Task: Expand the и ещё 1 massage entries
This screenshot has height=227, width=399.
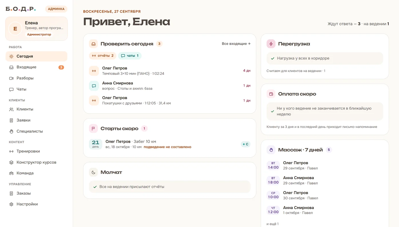Action: tap(272, 224)
